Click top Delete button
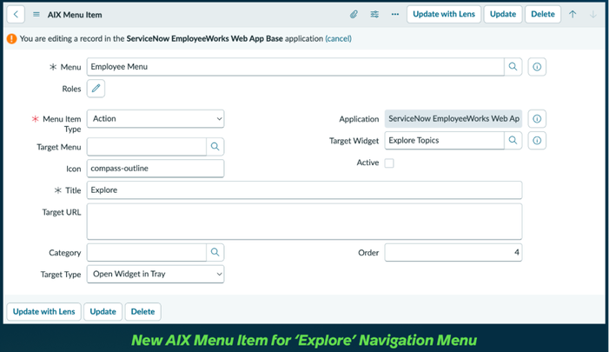 [x=543, y=15]
